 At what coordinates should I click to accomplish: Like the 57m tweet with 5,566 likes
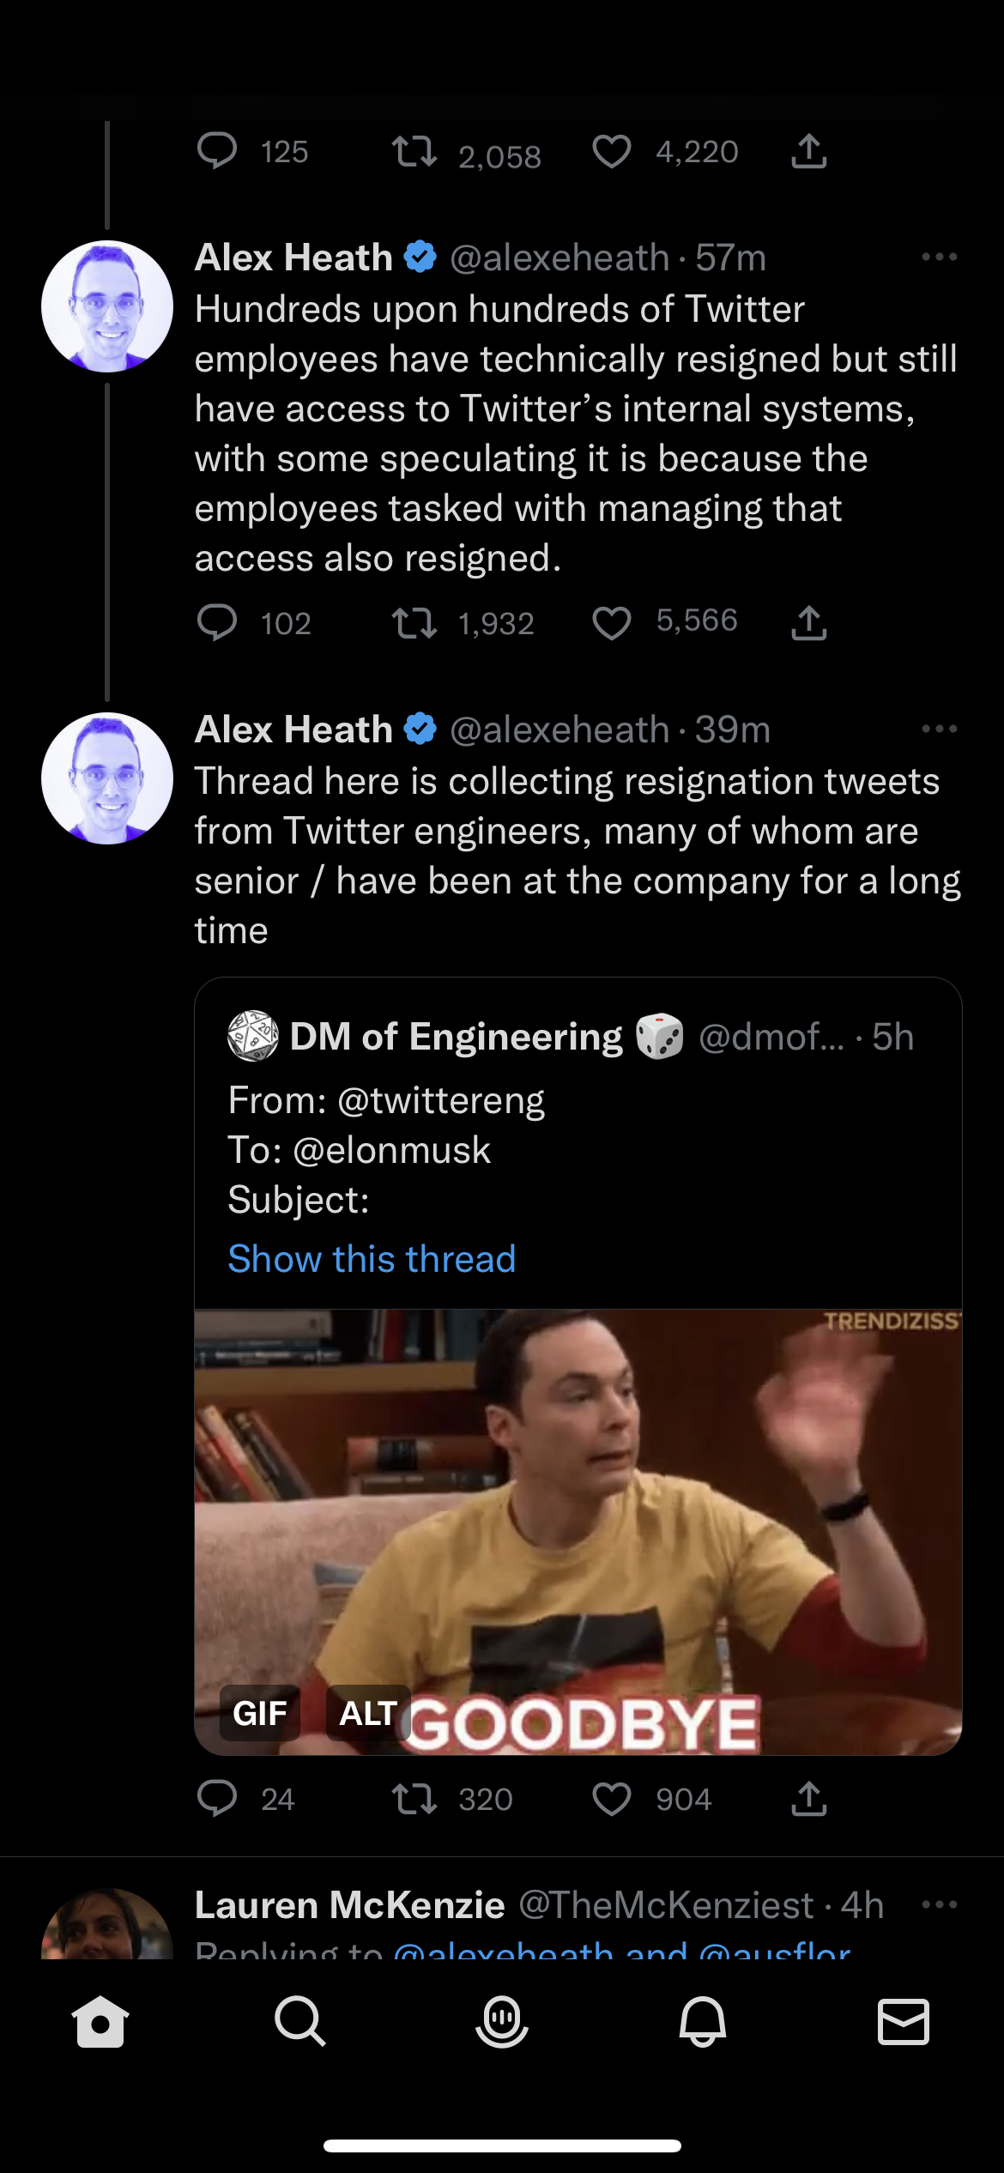click(x=612, y=623)
